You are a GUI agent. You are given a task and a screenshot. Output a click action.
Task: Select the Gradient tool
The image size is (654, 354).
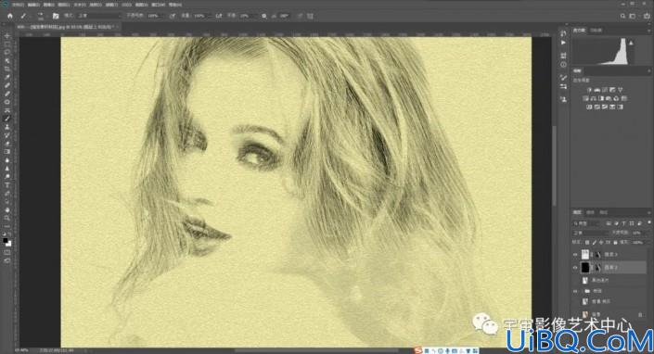point(7,152)
